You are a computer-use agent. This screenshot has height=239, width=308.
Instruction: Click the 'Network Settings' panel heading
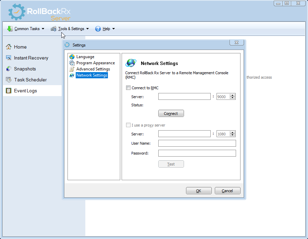[159, 63]
